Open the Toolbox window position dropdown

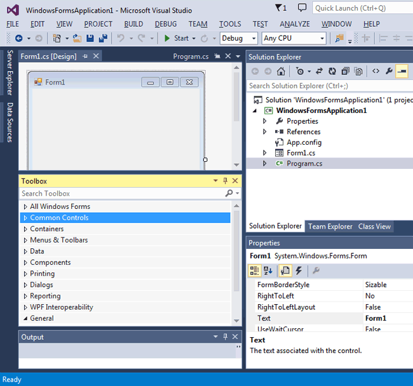(215, 181)
